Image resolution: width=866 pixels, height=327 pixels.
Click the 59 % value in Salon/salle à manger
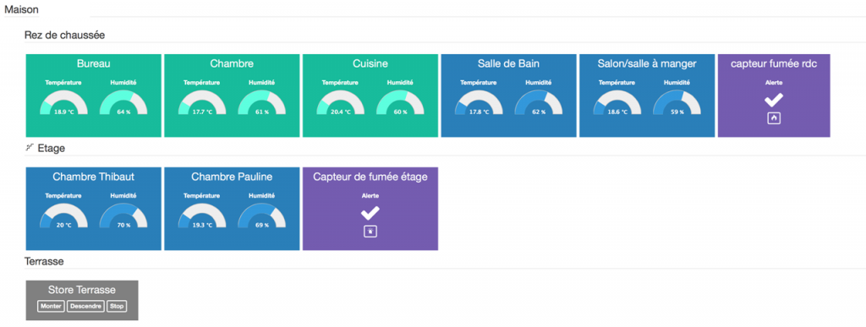pyautogui.click(x=677, y=112)
